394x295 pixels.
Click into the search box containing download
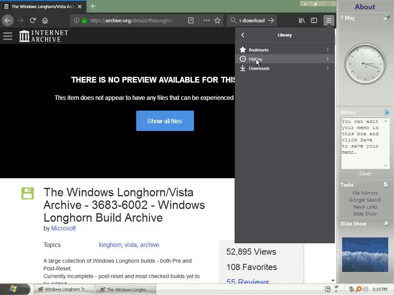pos(252,21)
